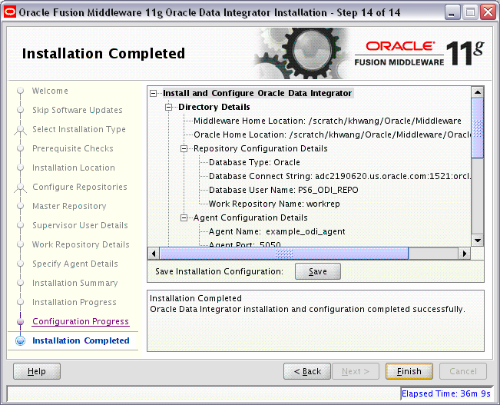Select Middleware Home Location tree entry
This screenshot has width=500, height=405.
pyautogui.click(x=326, y=121)
